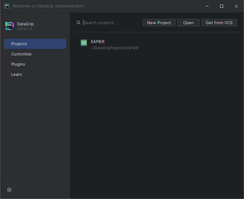This screenshot has width=244, height=199.
Task: Click Get from VCS button
Action: tap(219, 23)
